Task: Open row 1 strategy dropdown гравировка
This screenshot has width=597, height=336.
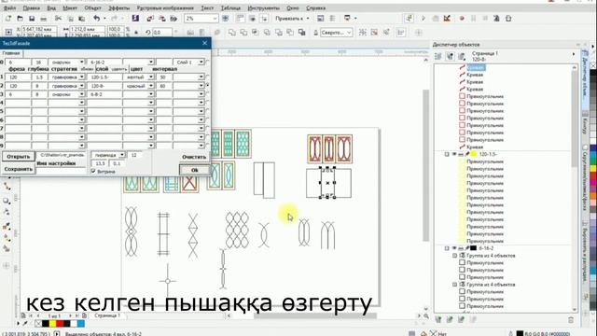Action: point(81,77)
